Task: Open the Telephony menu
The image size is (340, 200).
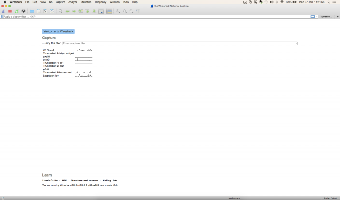Action: coord(100,2)
